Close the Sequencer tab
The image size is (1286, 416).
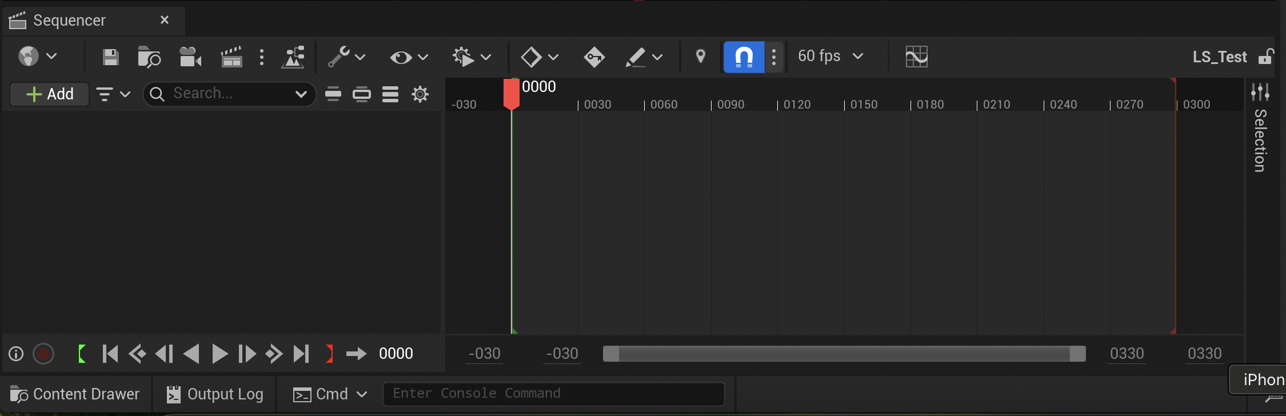coord(165,20)
